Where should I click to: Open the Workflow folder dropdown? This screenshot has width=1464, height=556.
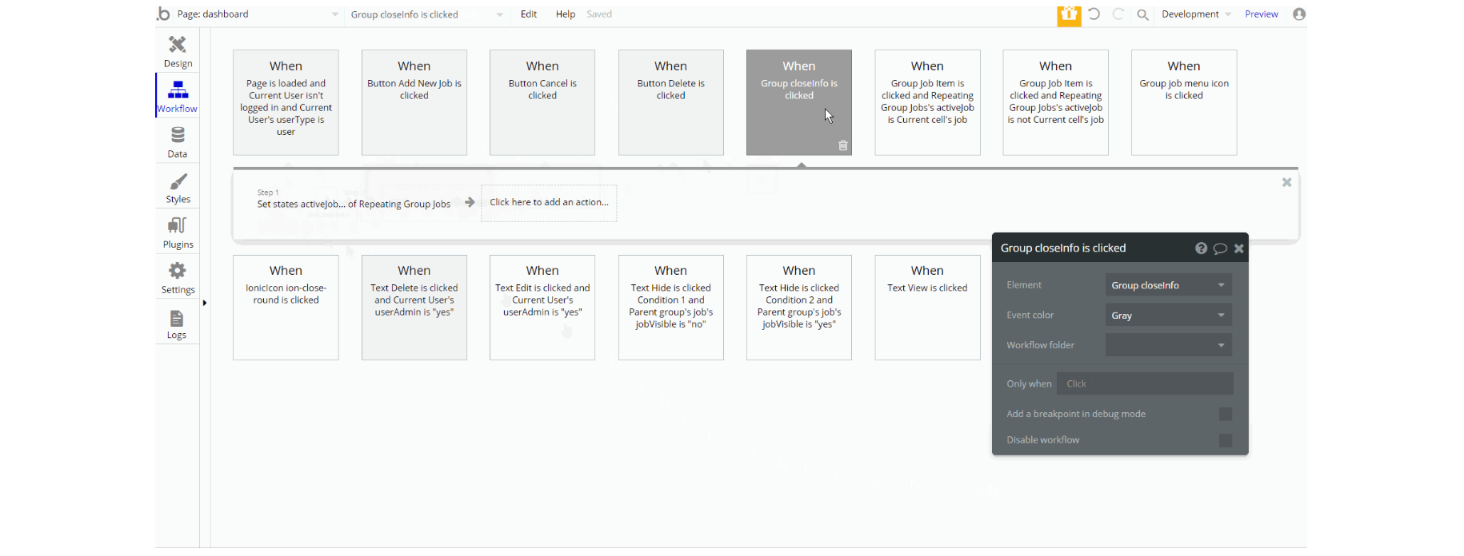point(1168,345)
